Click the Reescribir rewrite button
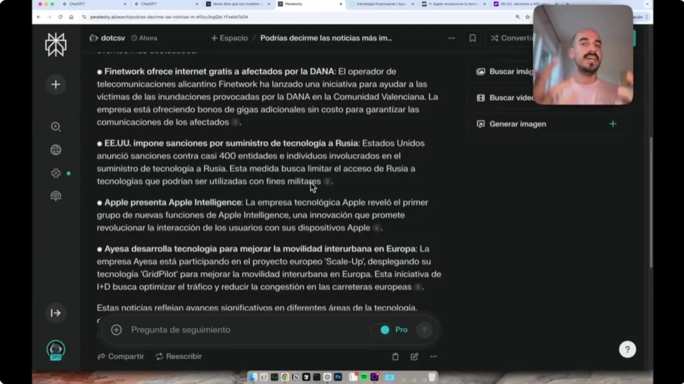This screenshot has height=384, width=684. 178,356
